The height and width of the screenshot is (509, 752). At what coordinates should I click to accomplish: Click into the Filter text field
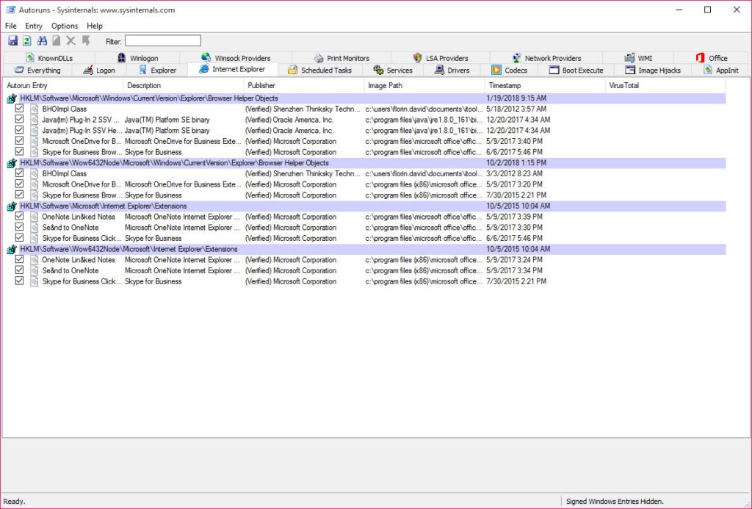[x=162, y=41]
